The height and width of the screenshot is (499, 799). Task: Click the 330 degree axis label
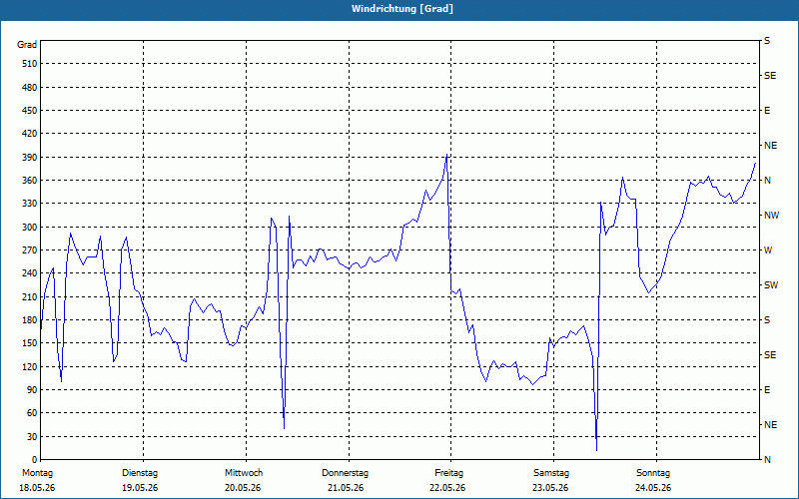(x=30, y=204)
